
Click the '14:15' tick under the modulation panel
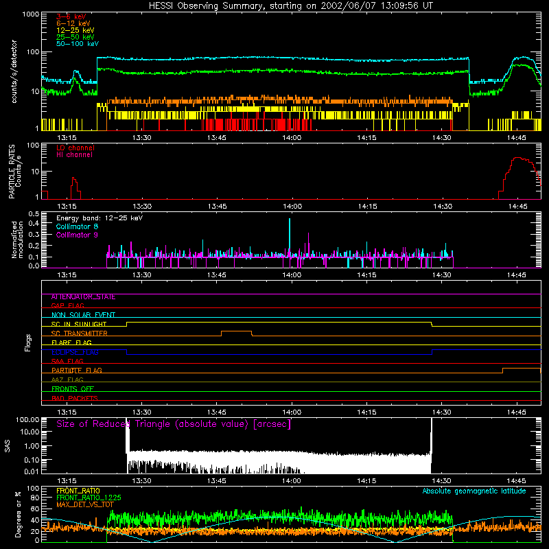pos(366,275)
